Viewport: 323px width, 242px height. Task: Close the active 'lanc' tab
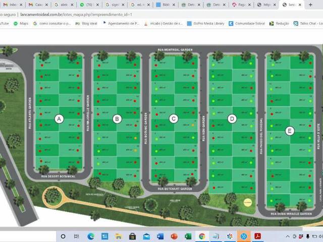300,5
